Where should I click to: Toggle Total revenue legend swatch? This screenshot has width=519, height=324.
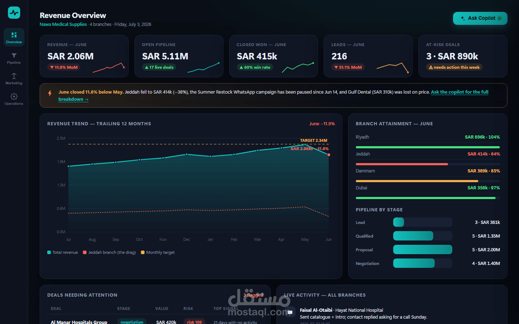click(x=49, y=252)
